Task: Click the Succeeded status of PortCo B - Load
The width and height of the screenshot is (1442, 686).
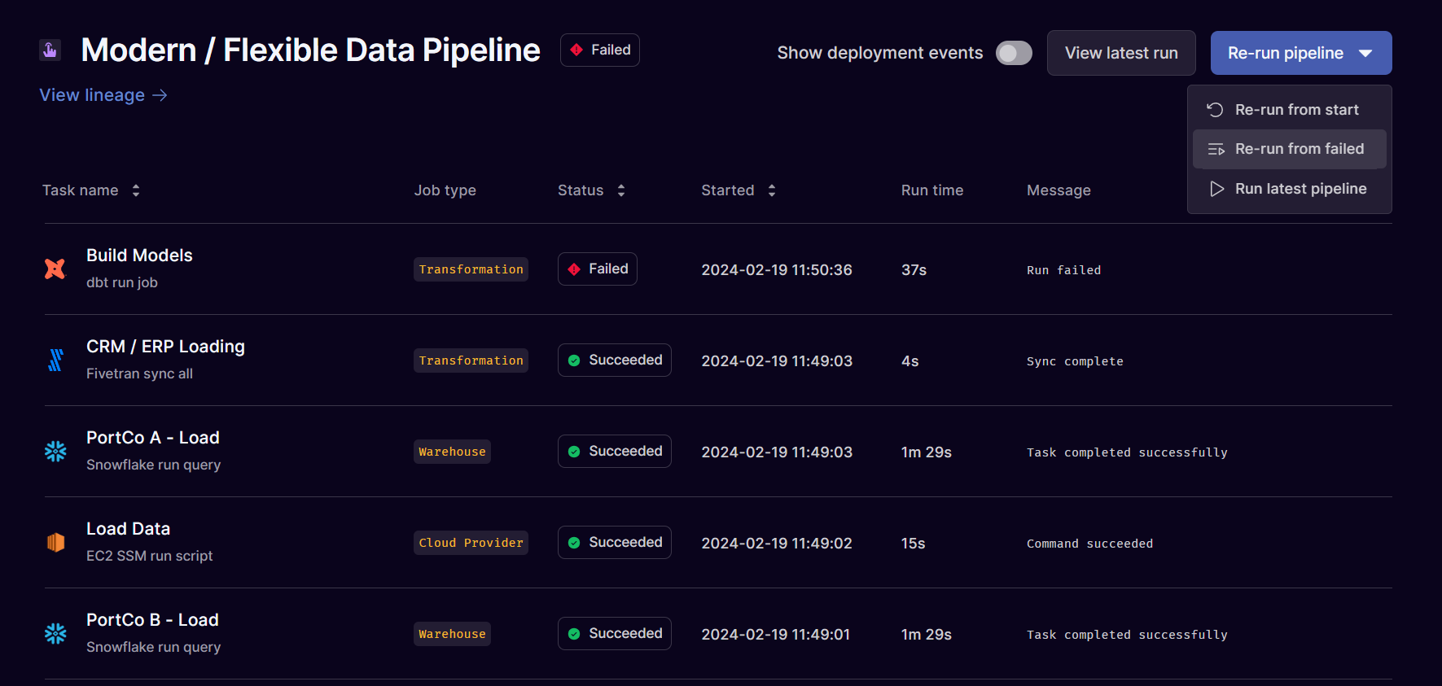Action: [615, 633]
